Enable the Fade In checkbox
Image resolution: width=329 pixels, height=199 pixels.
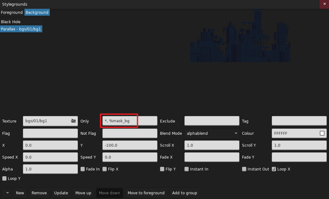pyautogui.click(x=83, y=169)
